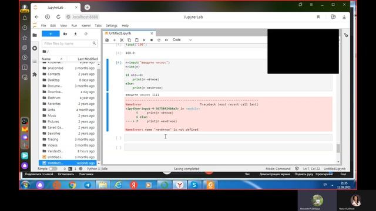Open the cell type dropdown showing Code

pyautogui.click(x=182, y=40)
